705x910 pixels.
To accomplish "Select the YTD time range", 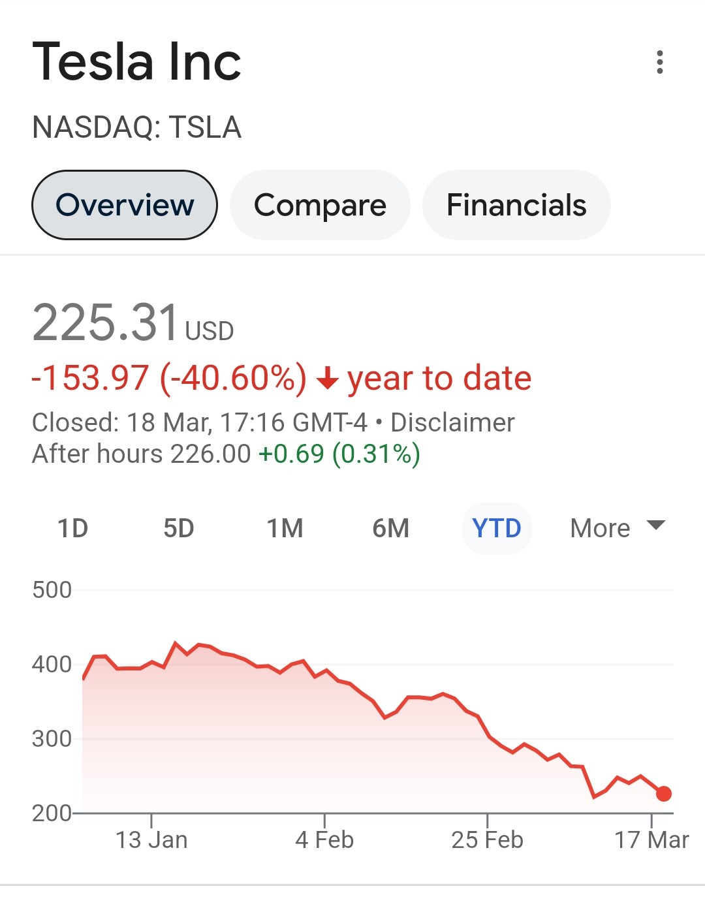I will tap(497, 528).
